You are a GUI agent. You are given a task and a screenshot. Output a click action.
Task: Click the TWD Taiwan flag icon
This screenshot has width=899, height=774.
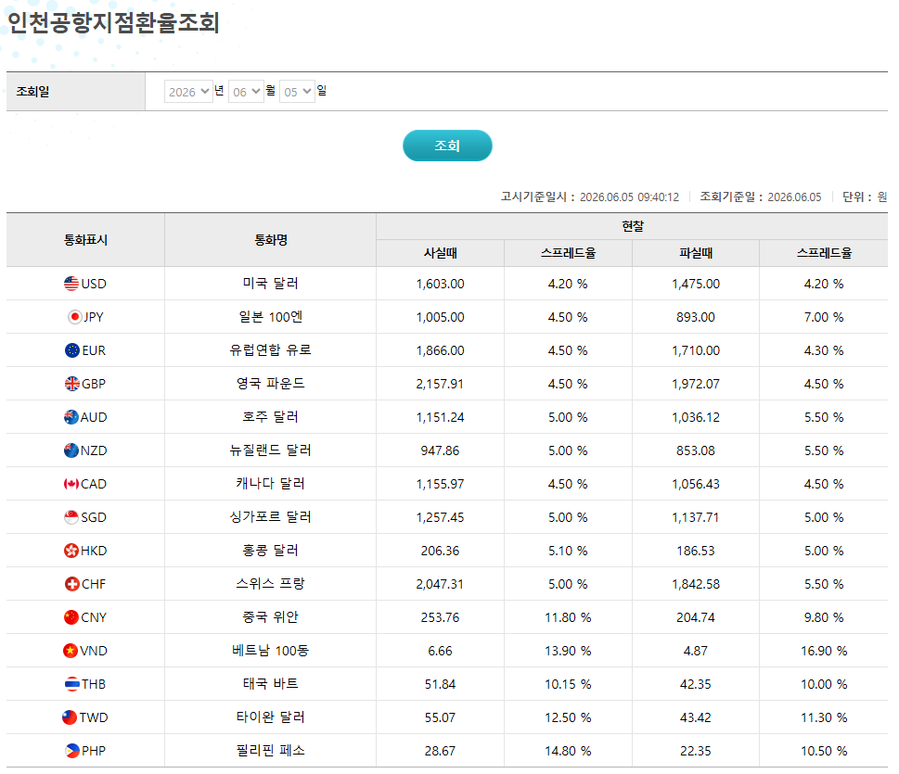(x=70, y=717)
